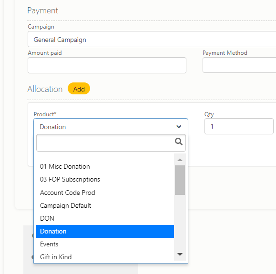The height and width of the screenshot is (274, 276).
Task: Choose Campaign Default product option
Action: click(105, 205)
